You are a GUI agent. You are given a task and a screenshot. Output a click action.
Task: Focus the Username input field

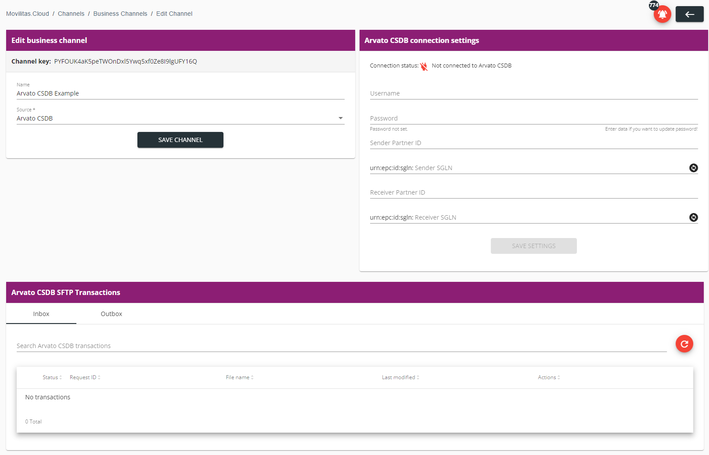(x=534, y=93)
